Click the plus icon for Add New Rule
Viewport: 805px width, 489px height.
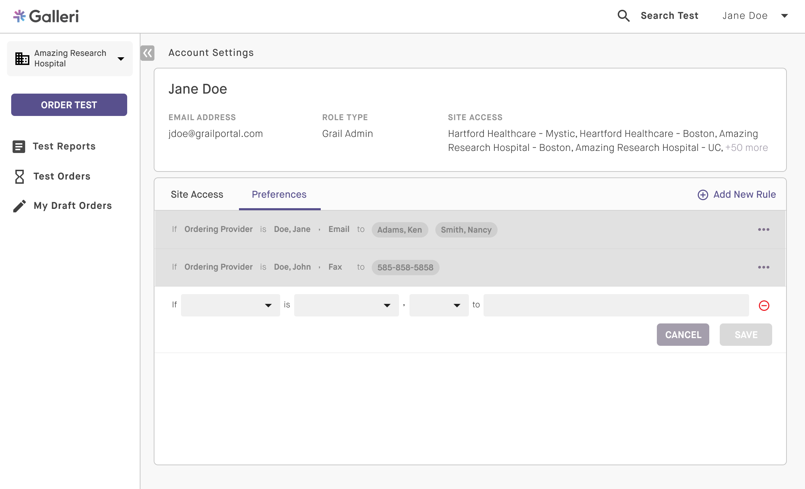point(703,195)
